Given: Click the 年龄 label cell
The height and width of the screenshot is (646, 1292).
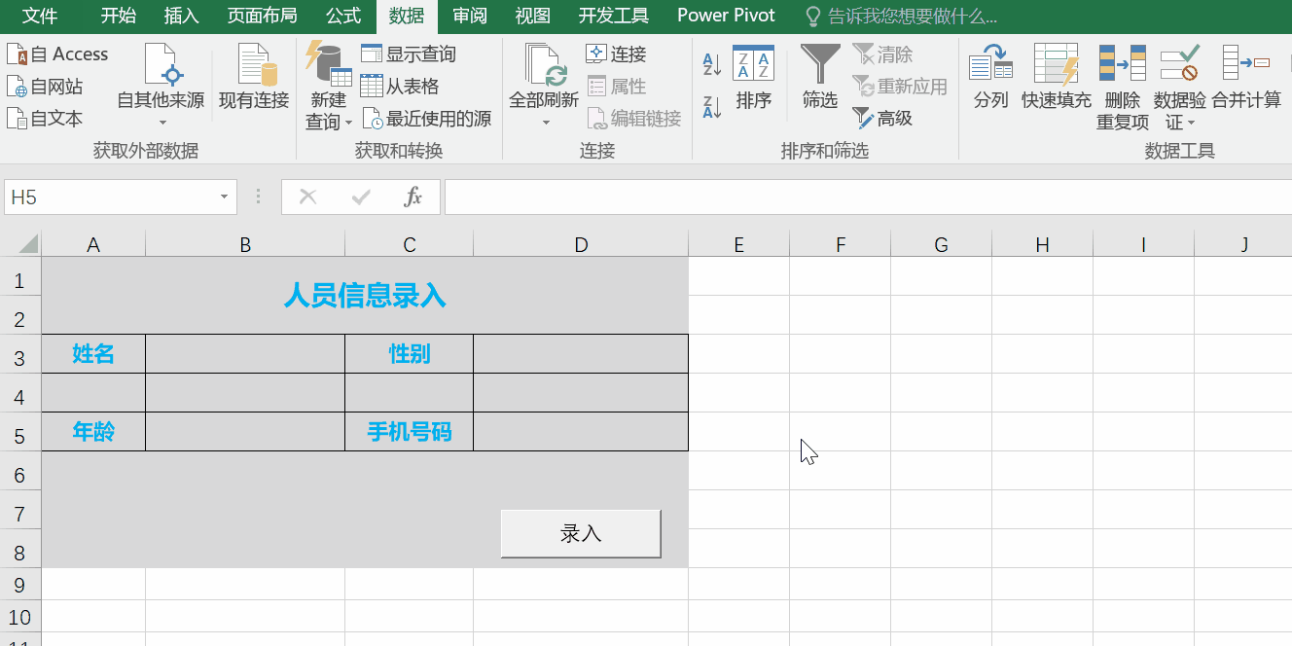Looking at the screenshot, I should pos(93,432).
